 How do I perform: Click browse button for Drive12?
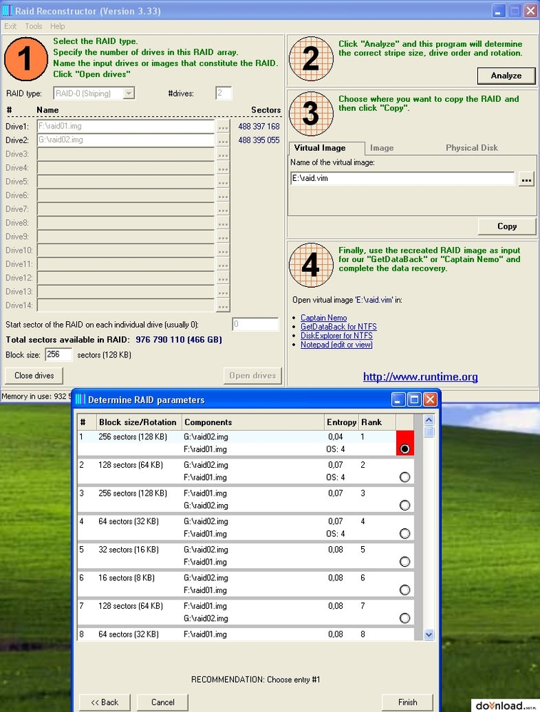tap(222, 278)
